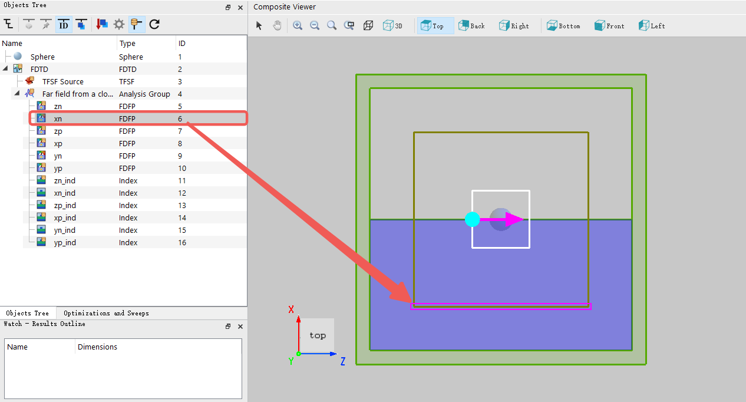Sort tree by Name column header
746x402 pixels.
(58, 43)
